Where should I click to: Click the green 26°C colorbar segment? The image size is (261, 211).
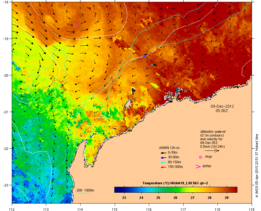pos(175,190)
